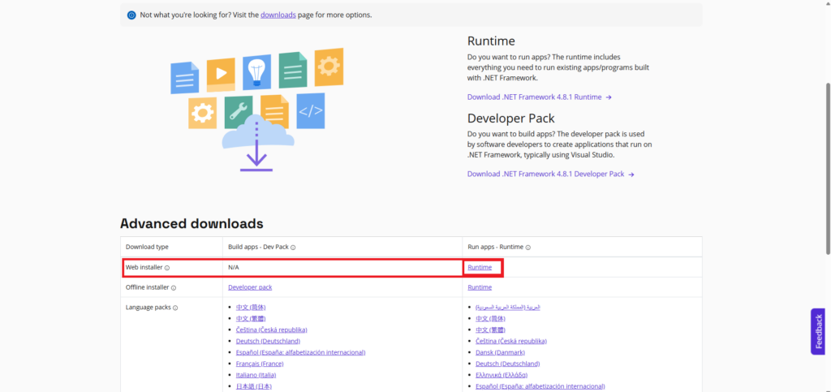Click Download .NET Framework 4.8.1 Developer Pack link
The height and width of the screenshot is (392, 831).
(x=551, y=174)
